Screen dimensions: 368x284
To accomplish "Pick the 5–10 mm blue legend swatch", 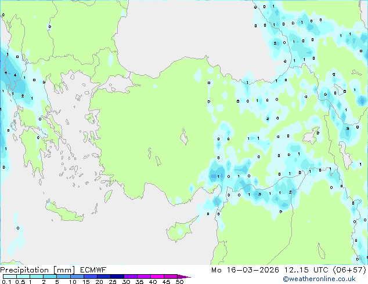I will (64, 276).
